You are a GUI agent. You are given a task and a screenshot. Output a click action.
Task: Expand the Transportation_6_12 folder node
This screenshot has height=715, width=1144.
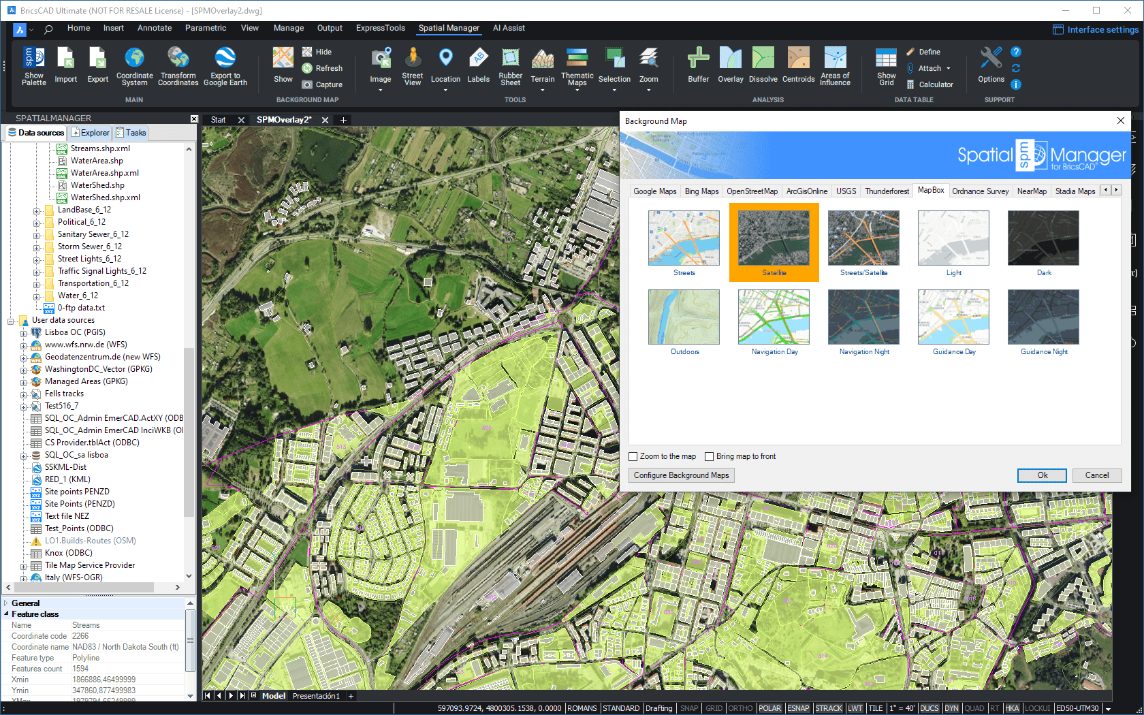pyautogui.click(x=37, y=284)
